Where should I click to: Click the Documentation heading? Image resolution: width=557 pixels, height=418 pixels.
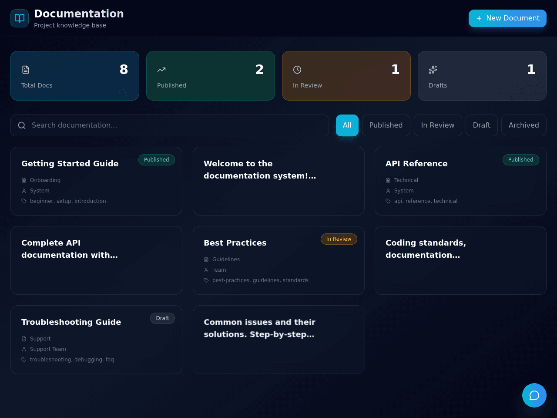click(x=79, y=14)
